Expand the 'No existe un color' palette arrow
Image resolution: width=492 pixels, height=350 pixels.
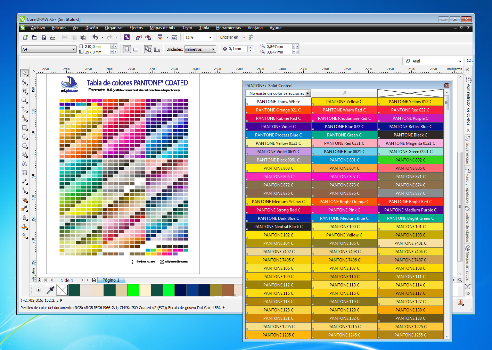(308, 93)
